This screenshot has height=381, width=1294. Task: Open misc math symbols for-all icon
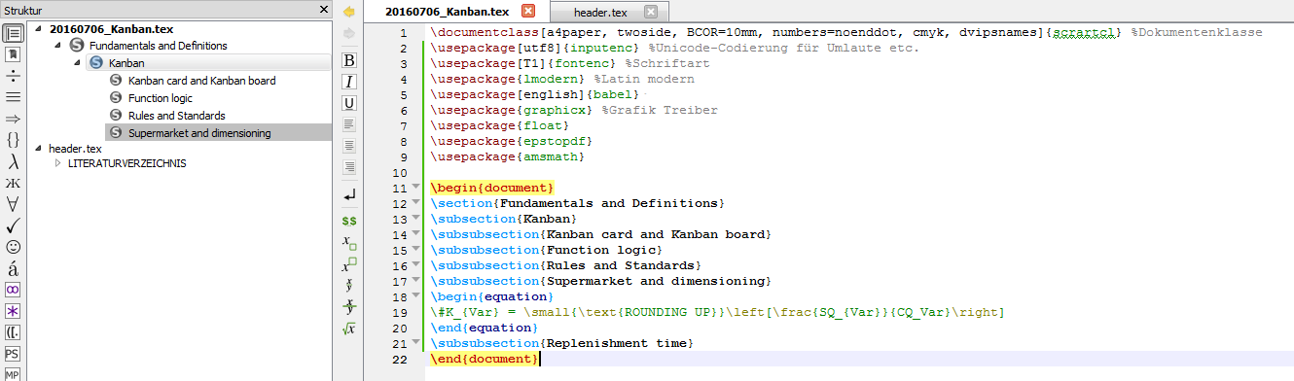click(x=14, y=204)
